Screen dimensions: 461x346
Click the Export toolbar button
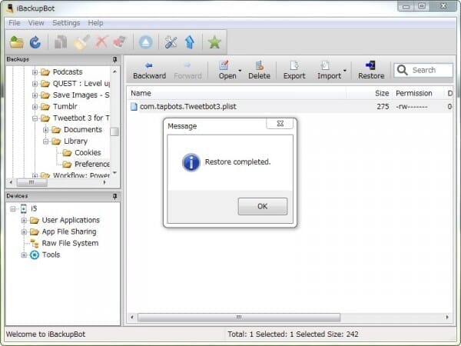tap(294, 70)
